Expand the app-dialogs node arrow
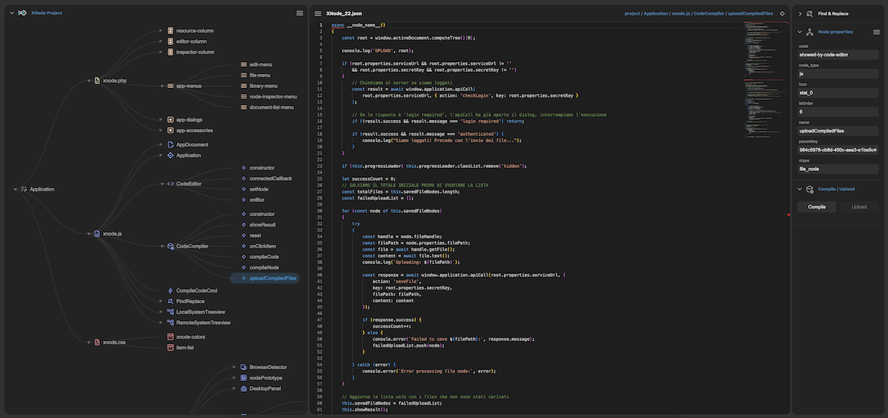Screen dimensions: 888x418 coord(161,119)
